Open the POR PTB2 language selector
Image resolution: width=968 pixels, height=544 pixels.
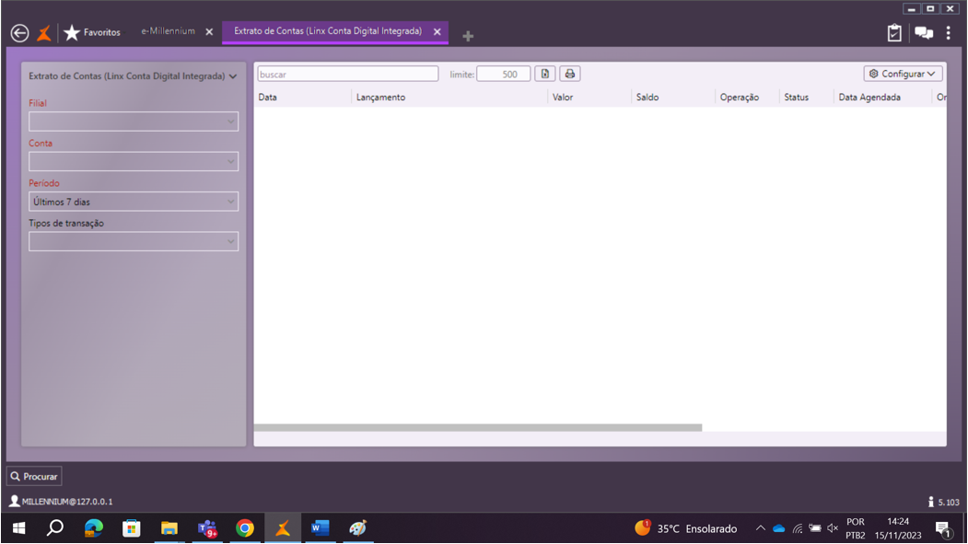click(x=856, y=528)
